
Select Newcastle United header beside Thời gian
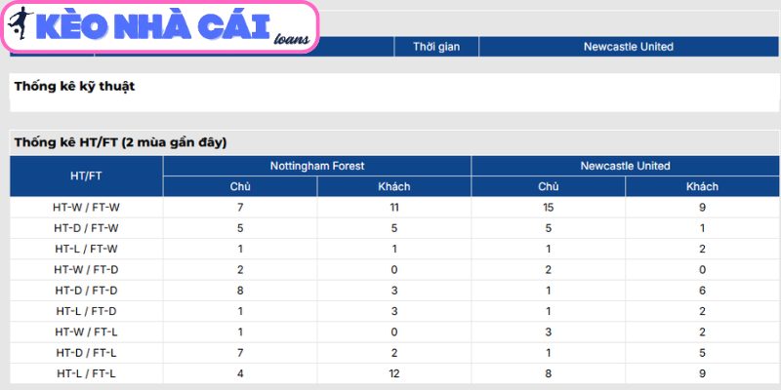[628, 47]
